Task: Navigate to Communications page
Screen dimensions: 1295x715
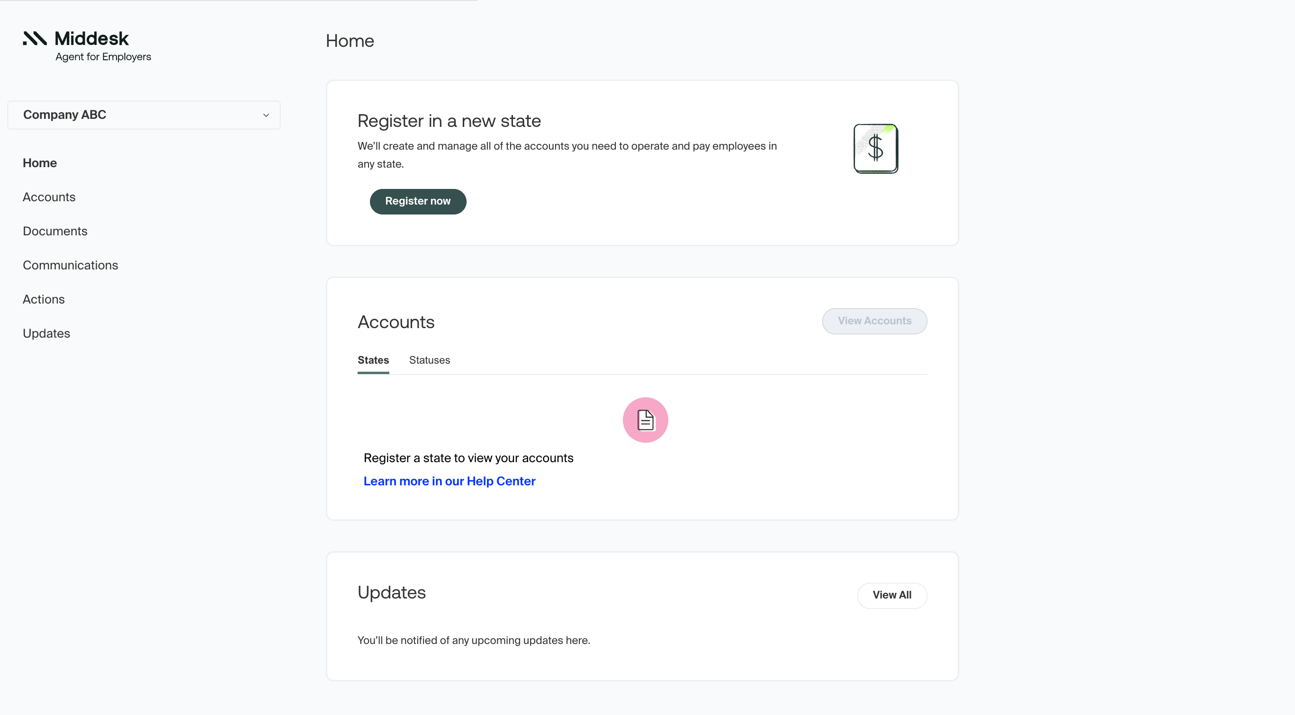Action: (x=71, y=265)
